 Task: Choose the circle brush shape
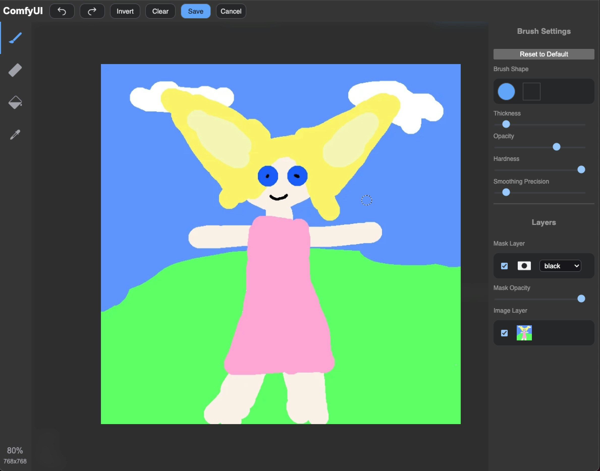(x=506, y=92)
